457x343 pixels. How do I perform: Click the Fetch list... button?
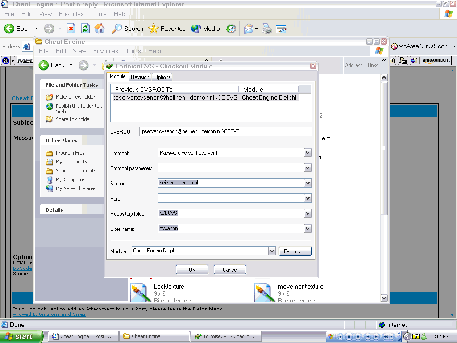(295, 251)
